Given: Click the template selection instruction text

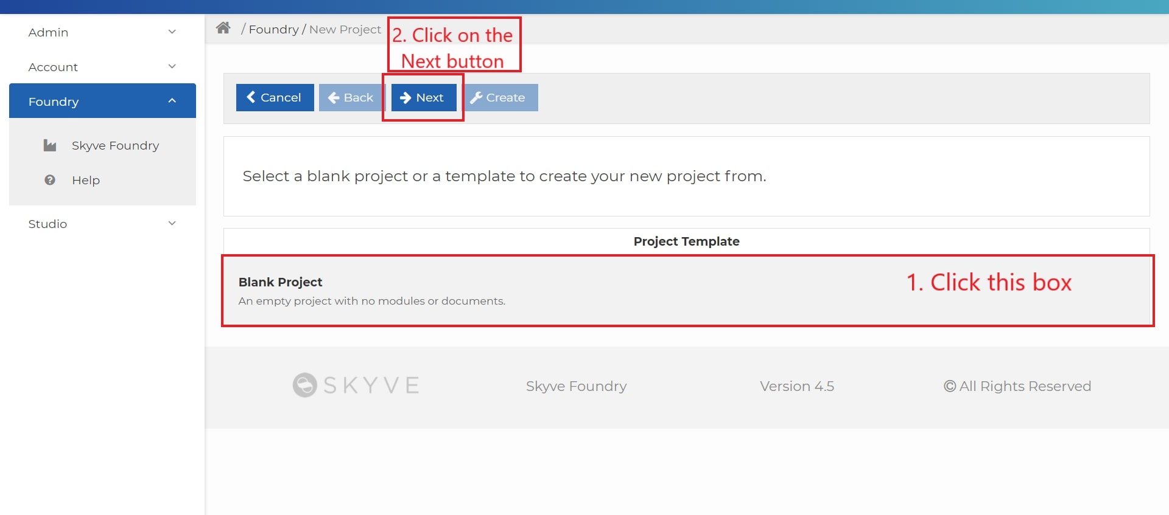Looking at the screenshot, I should point(504,176).
